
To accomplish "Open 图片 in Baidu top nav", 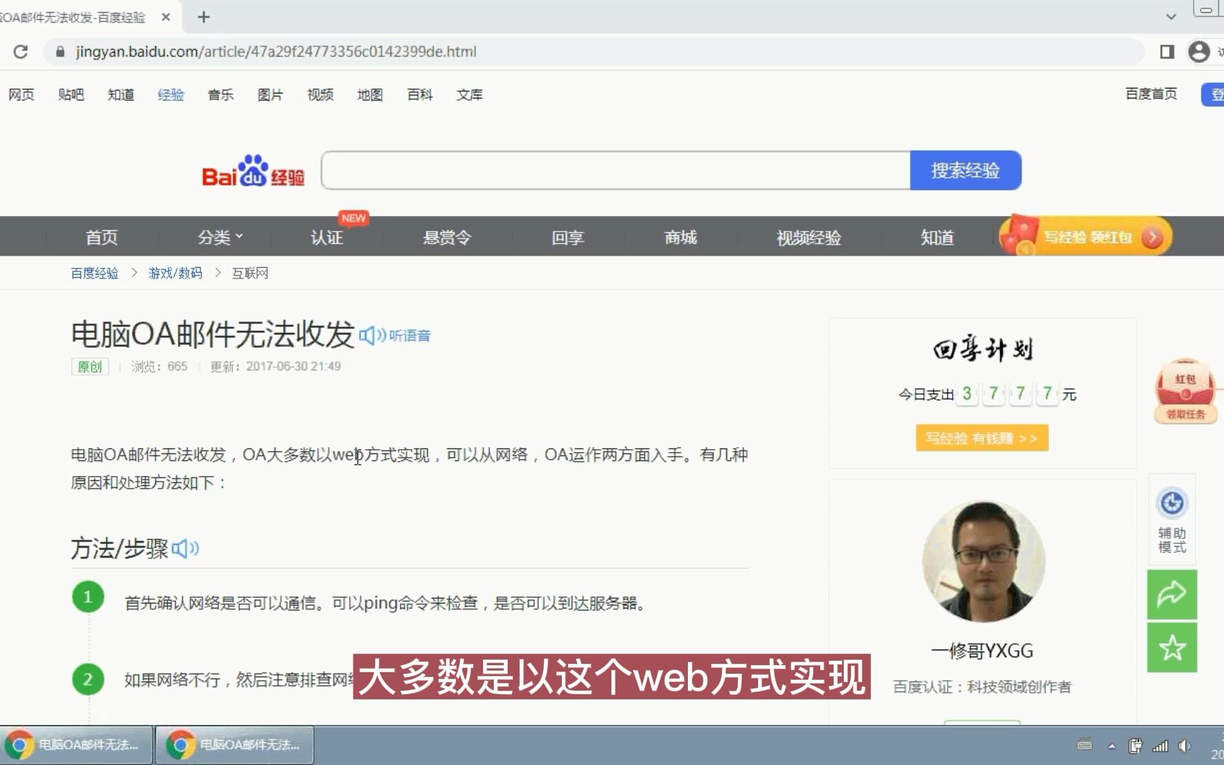I will pos(271,95).
